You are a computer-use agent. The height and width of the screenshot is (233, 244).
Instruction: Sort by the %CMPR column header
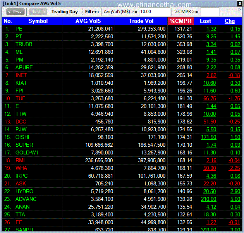(180, 21)
